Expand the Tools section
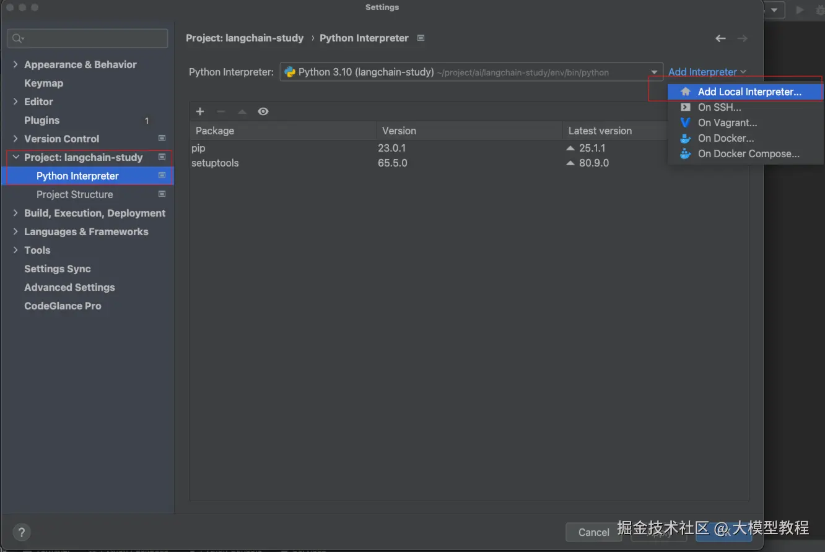 pos(16,250)
